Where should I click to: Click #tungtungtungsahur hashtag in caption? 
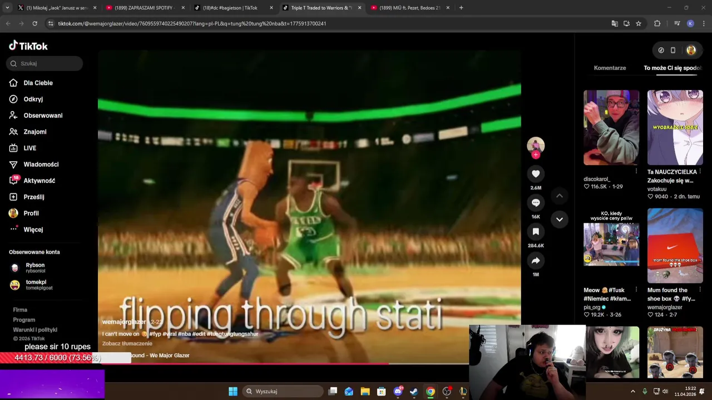point(233,334)
